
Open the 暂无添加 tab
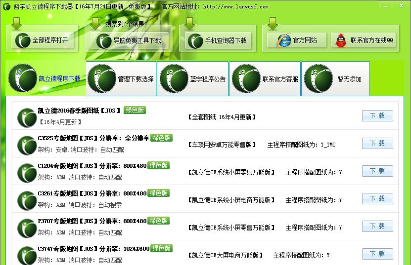tap(335, 79)
